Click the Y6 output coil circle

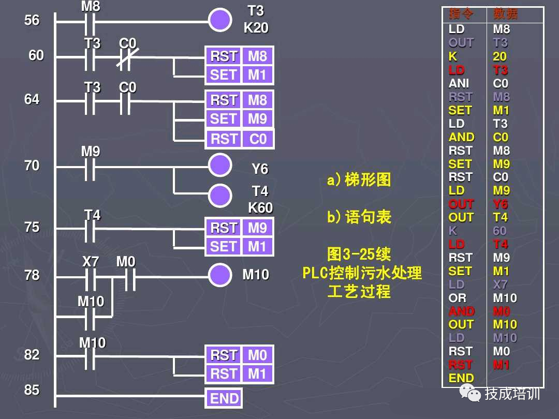(221, 166)
